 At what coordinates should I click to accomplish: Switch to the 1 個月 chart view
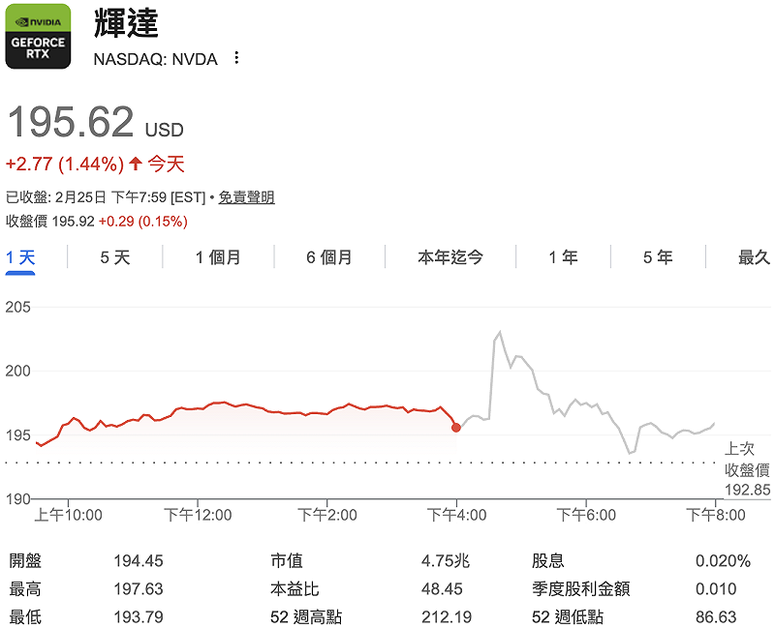click(217, 256)
